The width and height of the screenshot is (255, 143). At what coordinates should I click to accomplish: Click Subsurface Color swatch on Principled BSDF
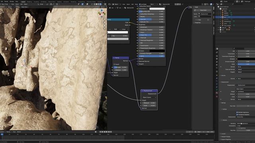point(157,9)
